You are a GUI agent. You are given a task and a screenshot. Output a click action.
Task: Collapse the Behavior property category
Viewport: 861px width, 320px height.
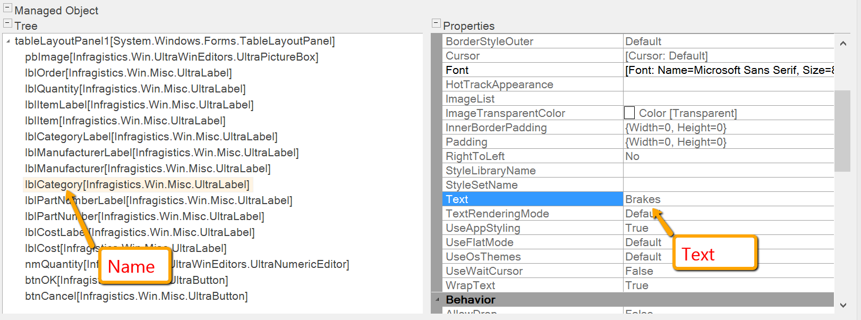point(437,300)
